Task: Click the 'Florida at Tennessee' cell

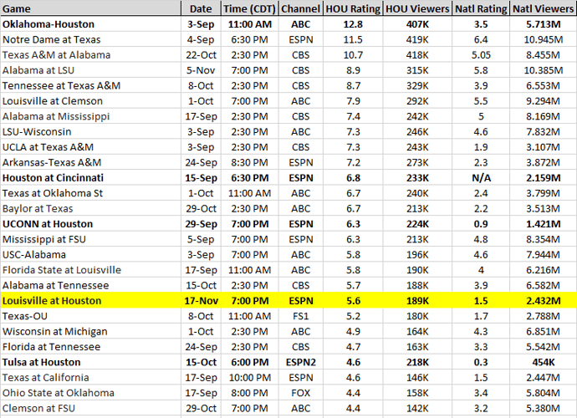Action: tap(90, 347)
